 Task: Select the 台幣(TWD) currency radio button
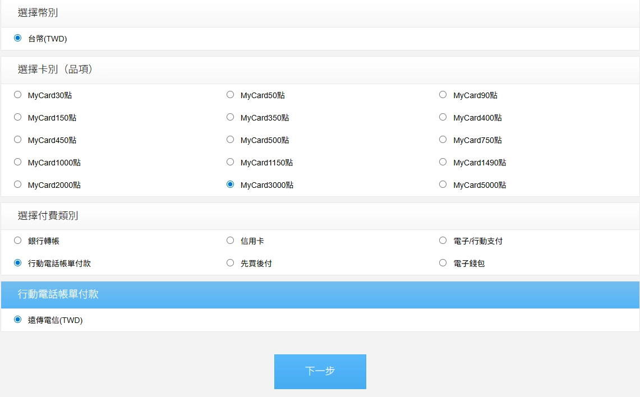17,38
